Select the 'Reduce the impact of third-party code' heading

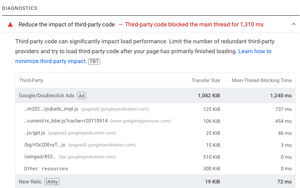click(66, 25)
